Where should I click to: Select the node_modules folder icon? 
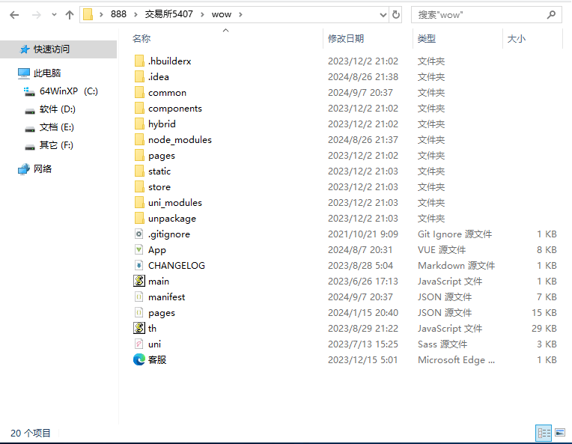139,139
